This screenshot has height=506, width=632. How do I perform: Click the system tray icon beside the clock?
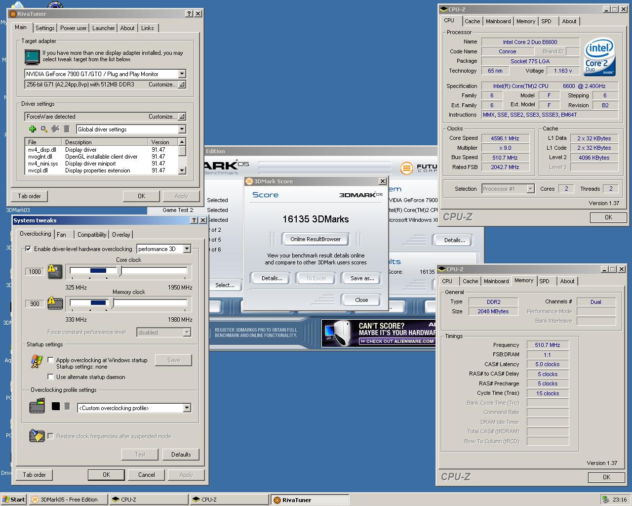point(605,499)
